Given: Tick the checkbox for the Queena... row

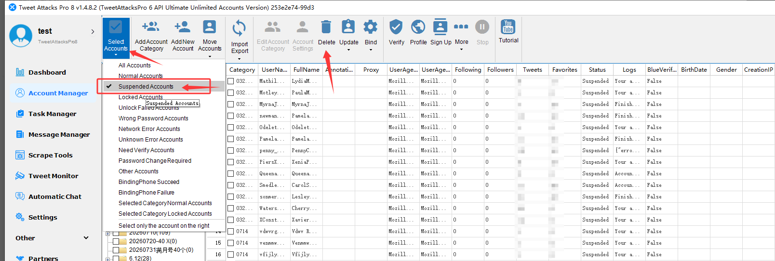Looking at the screenshot, I should (231, 173).
